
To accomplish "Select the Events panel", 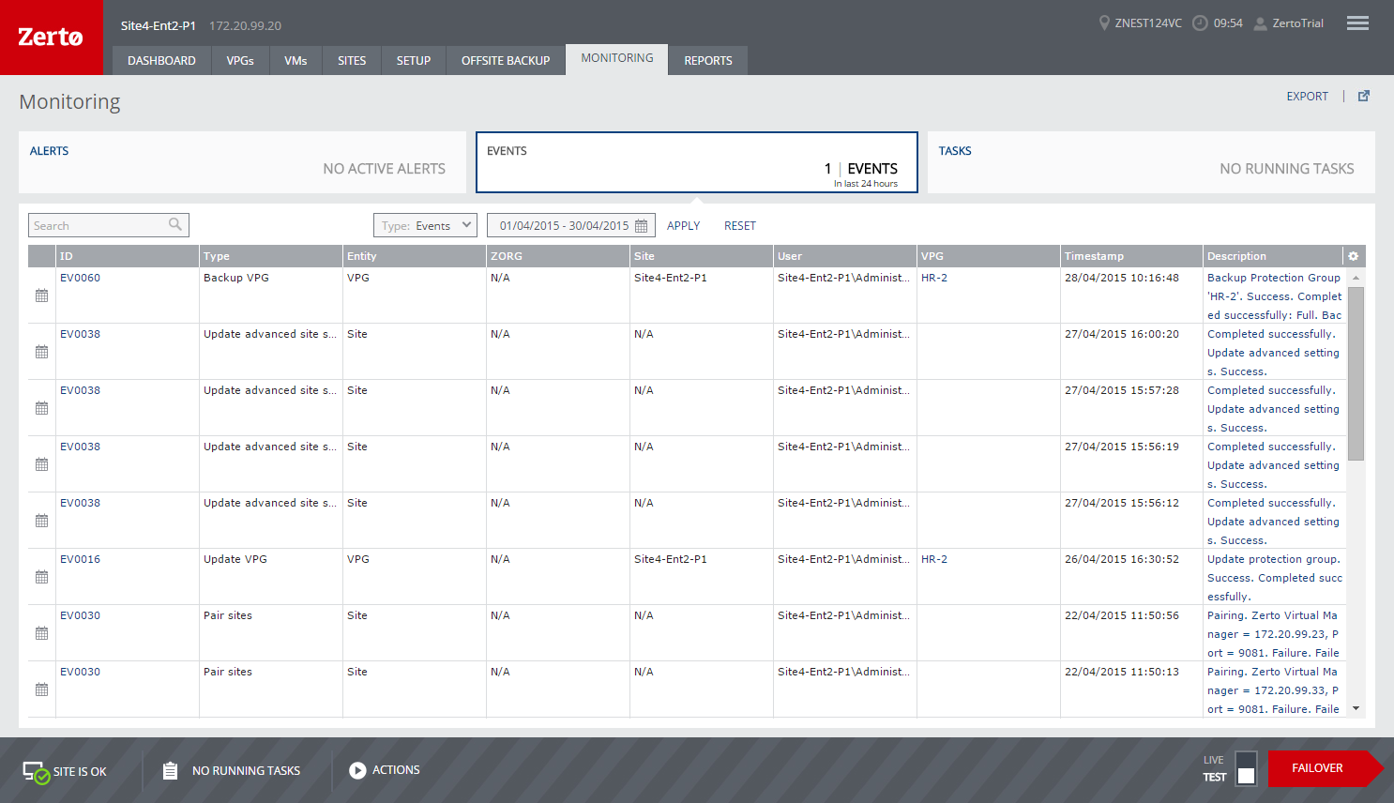I will [x=696, y=162].
